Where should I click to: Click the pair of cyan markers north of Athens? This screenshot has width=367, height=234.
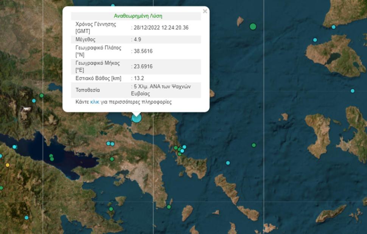[x=110, y=144]
